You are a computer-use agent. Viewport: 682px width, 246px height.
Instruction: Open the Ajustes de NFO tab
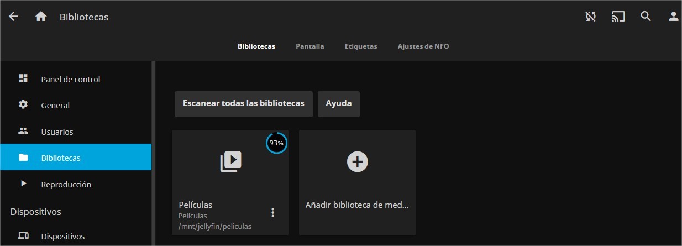423,46
